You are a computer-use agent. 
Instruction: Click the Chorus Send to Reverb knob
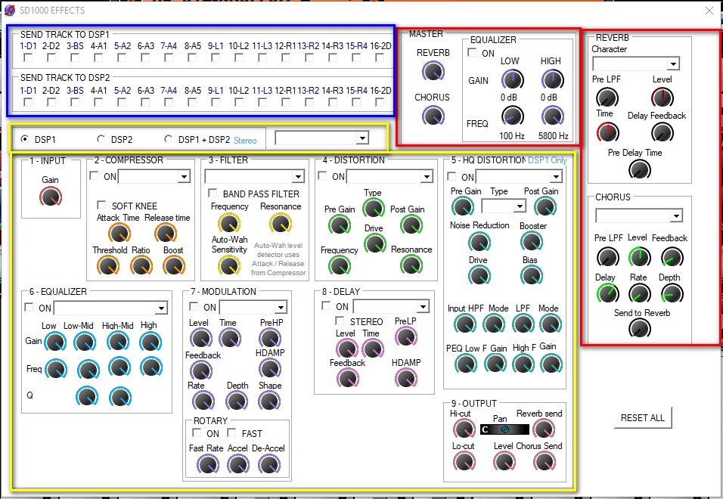point(640,329)
